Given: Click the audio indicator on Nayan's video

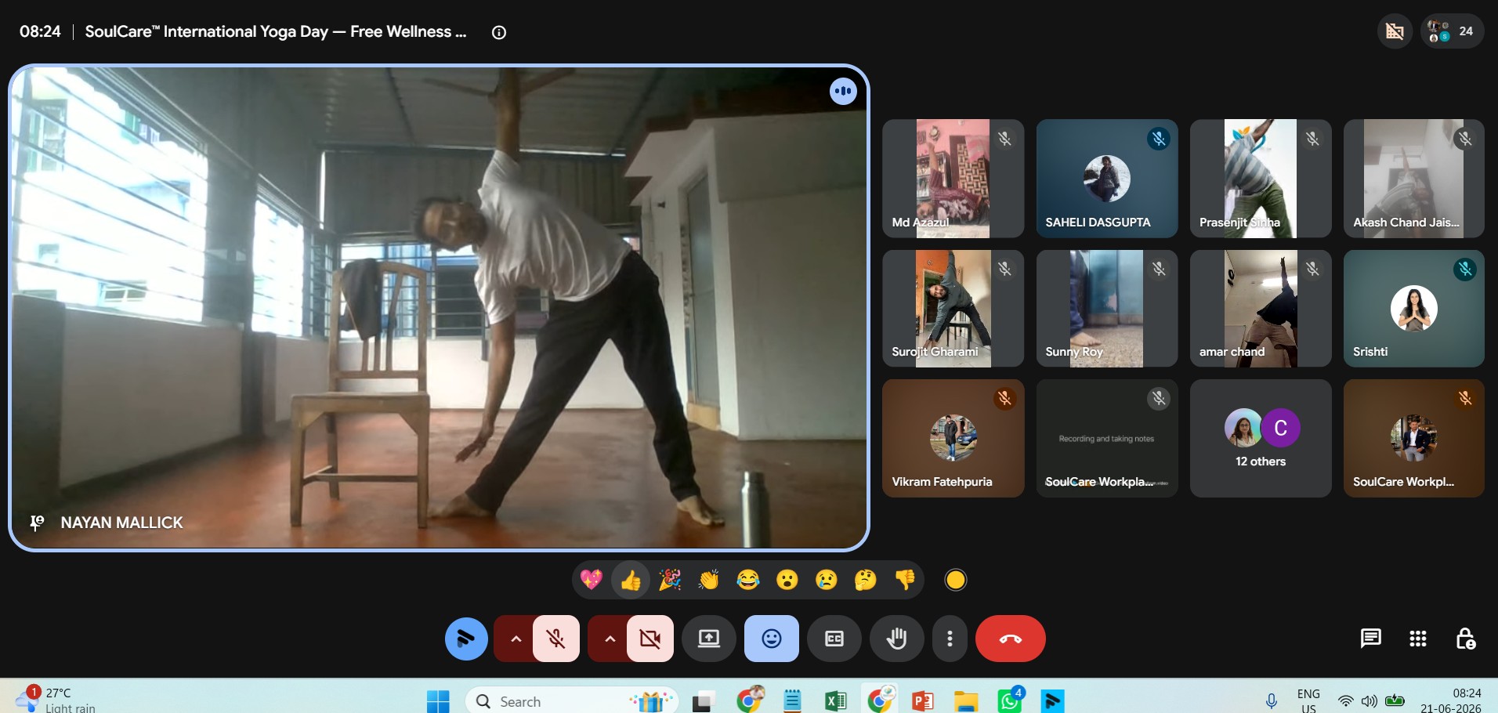Looking at the screenshot, I should 843,91.
